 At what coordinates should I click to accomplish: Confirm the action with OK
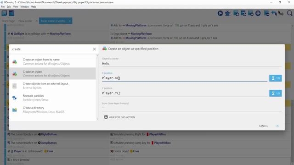(277, 126)
